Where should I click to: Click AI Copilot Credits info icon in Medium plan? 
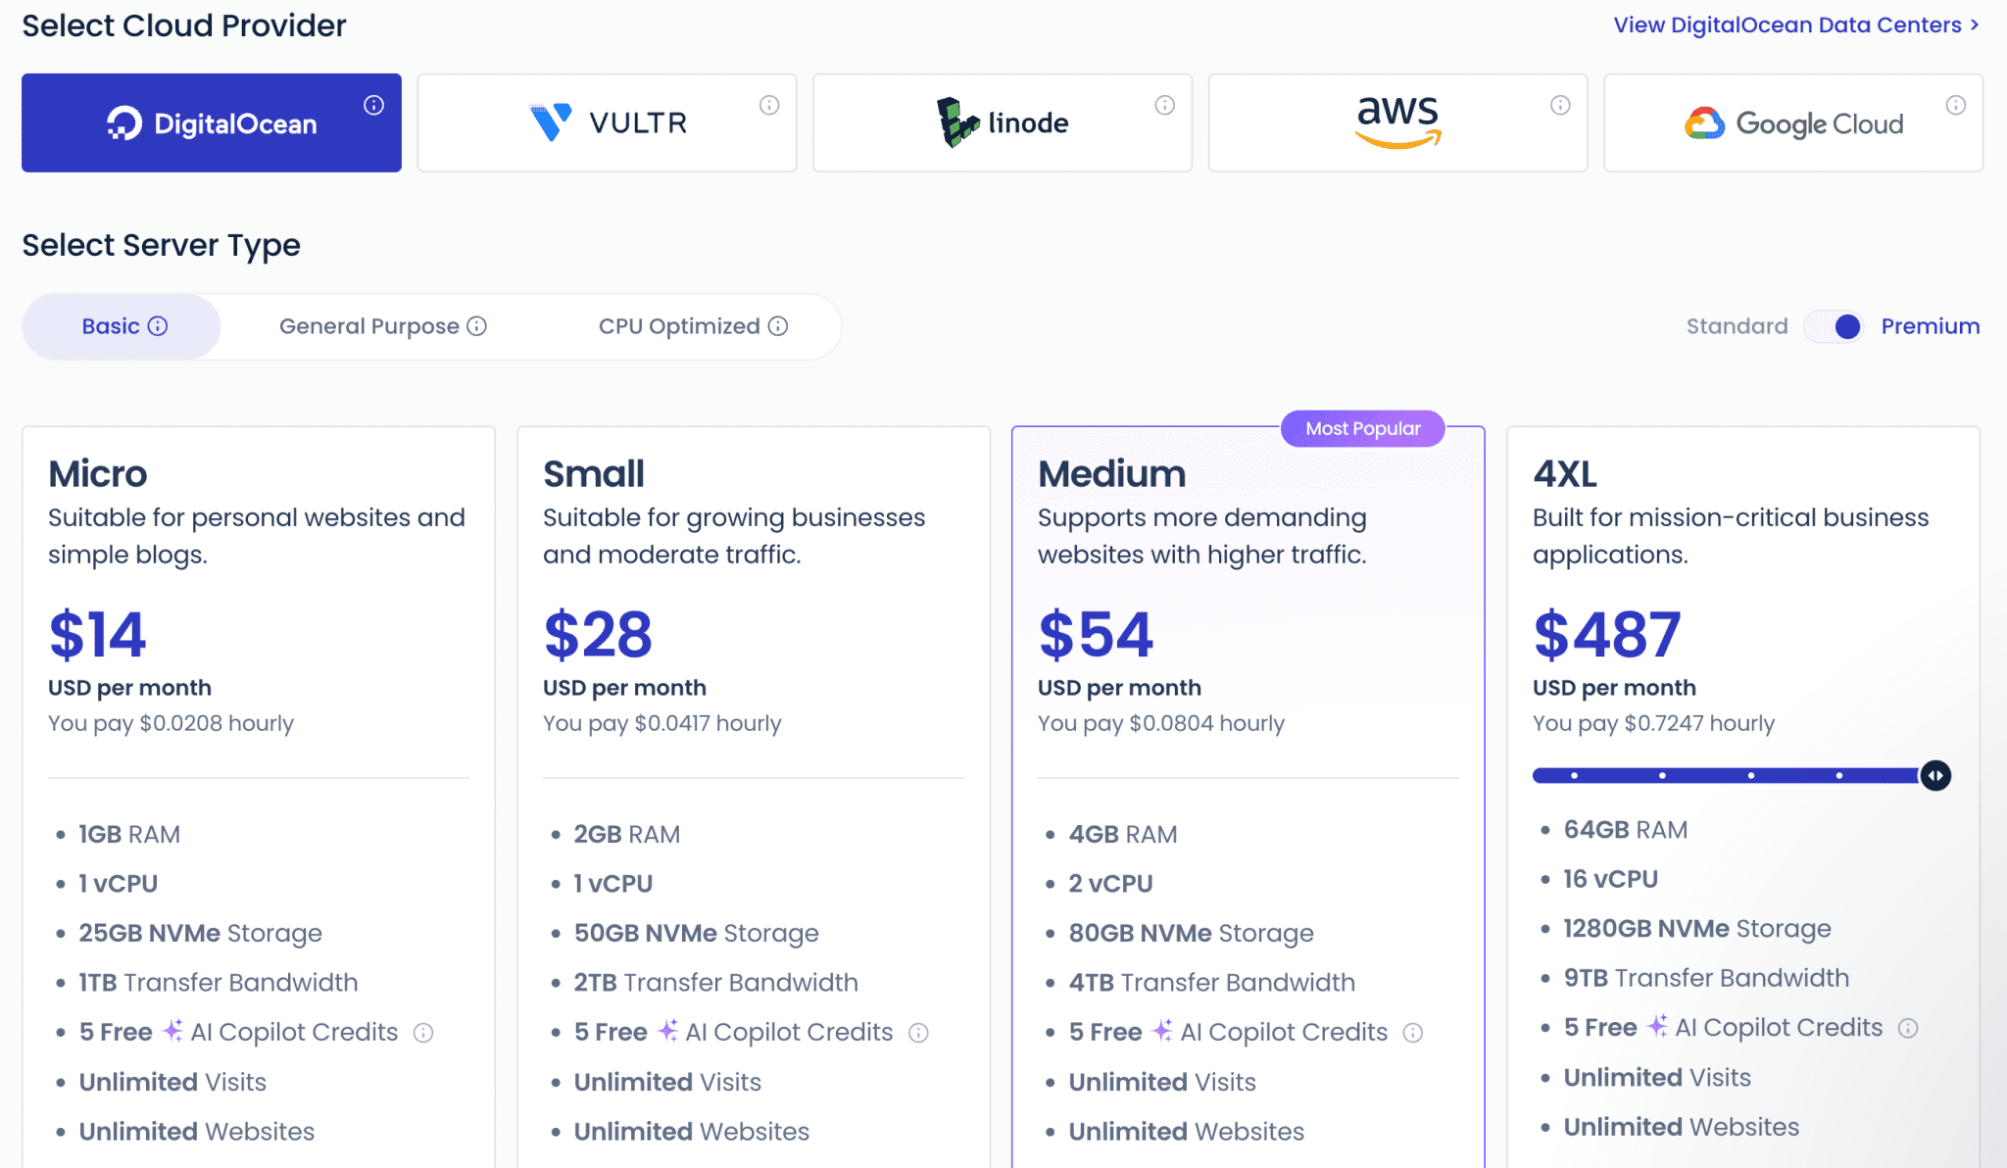1413,1033
